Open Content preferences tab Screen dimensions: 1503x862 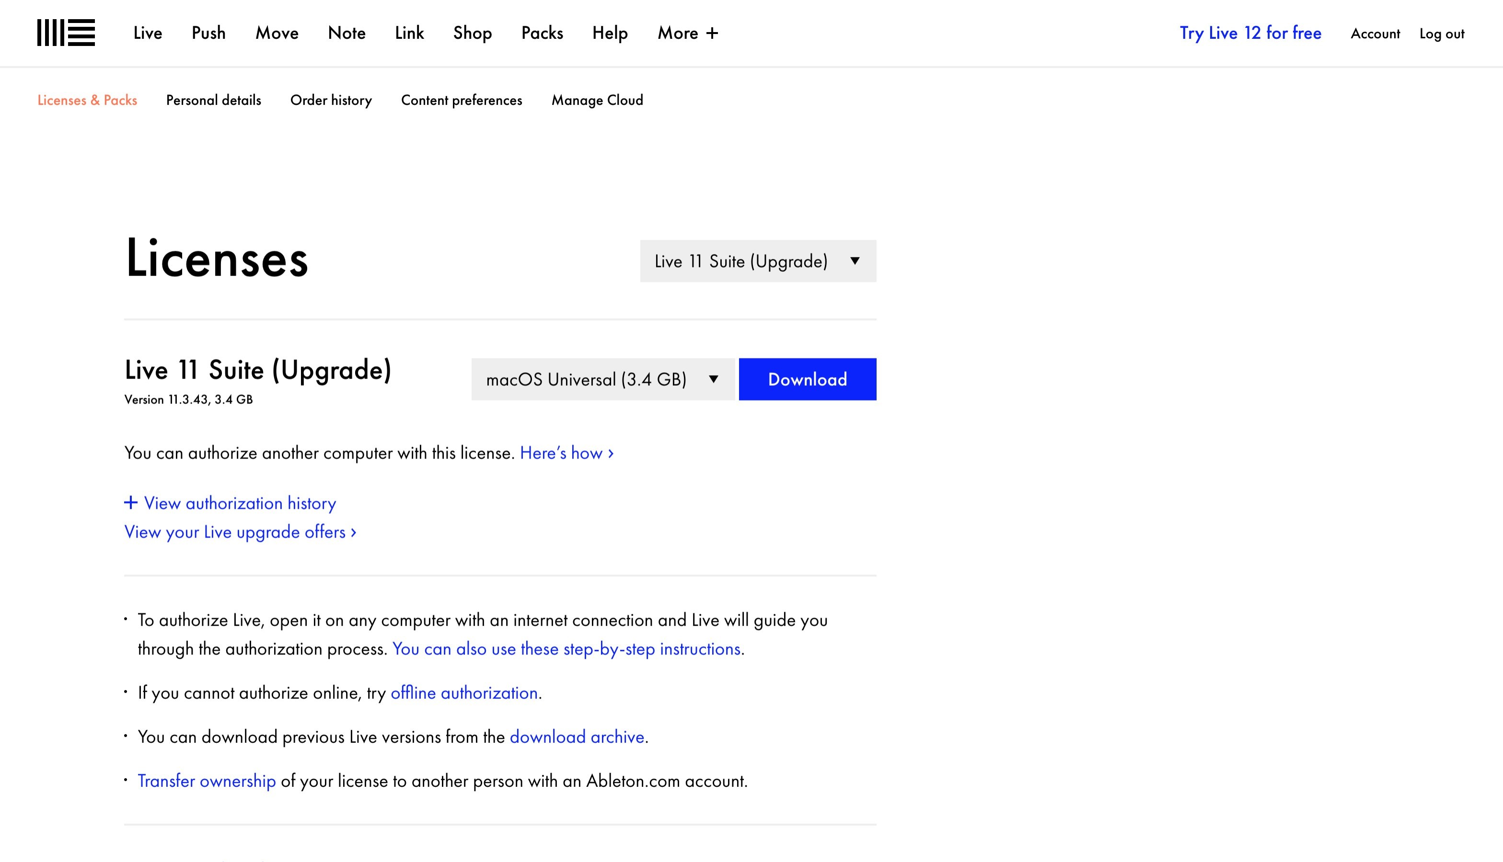[x=462, y=100]
